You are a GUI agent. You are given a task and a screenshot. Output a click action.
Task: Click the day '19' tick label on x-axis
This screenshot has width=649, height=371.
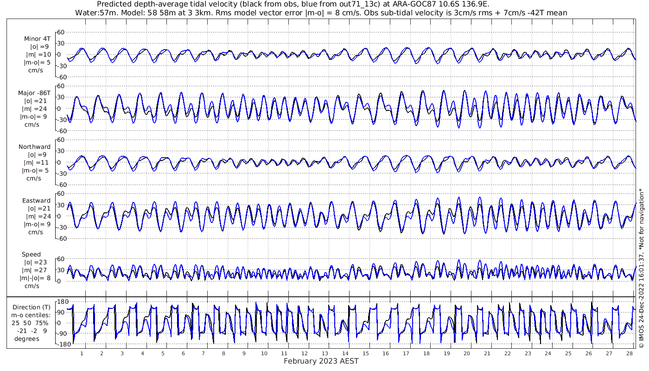pyautogui.click(x=447, y=353)
